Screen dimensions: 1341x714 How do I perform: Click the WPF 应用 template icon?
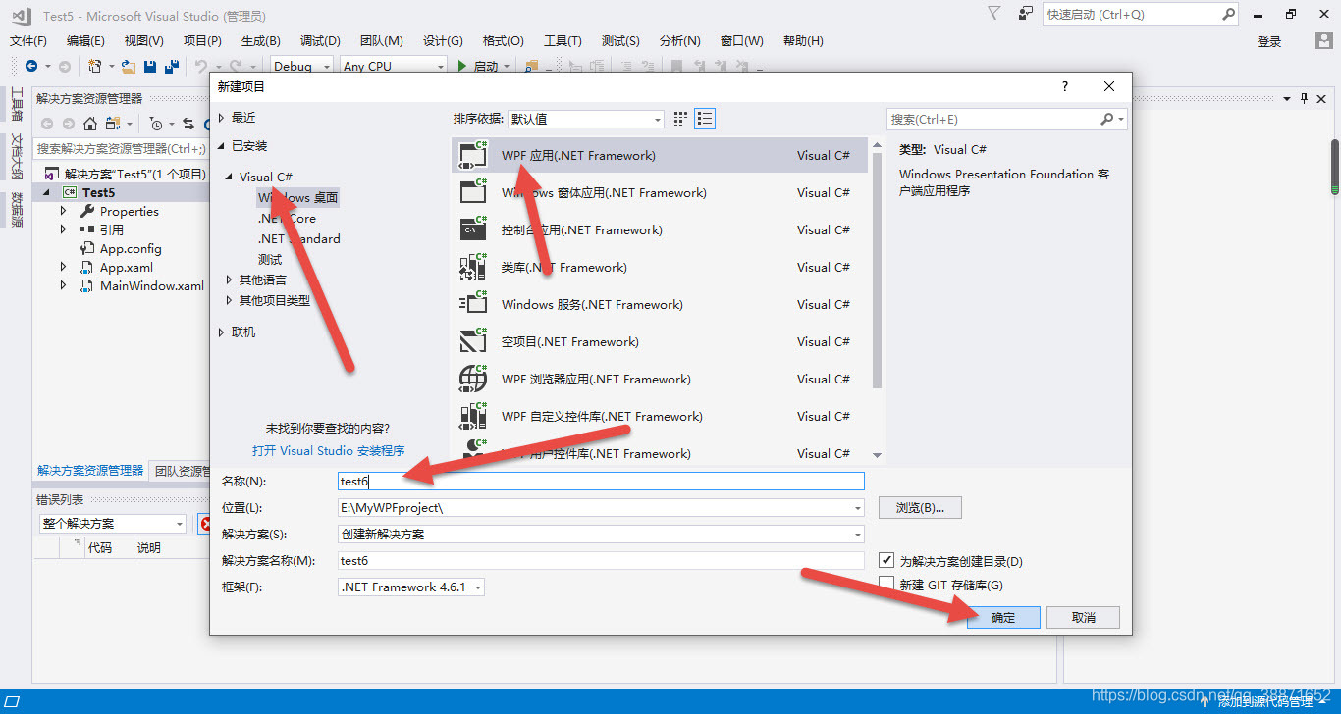pos(473,155)
